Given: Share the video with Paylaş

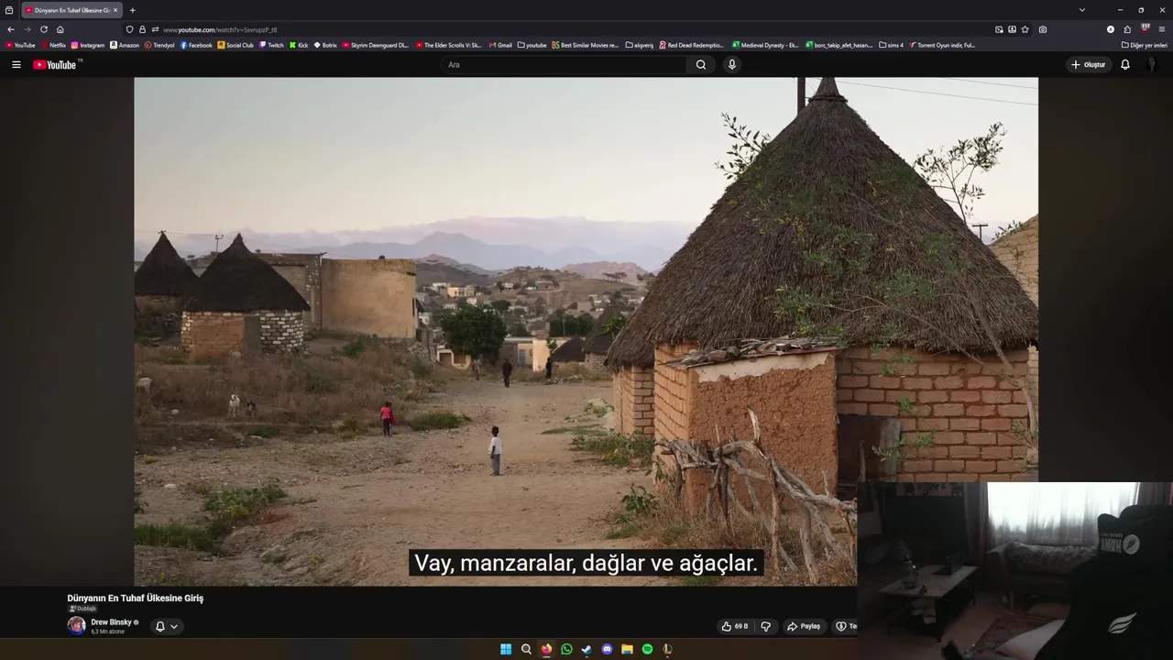Looking at the screenshot, I should click(804, 626).
